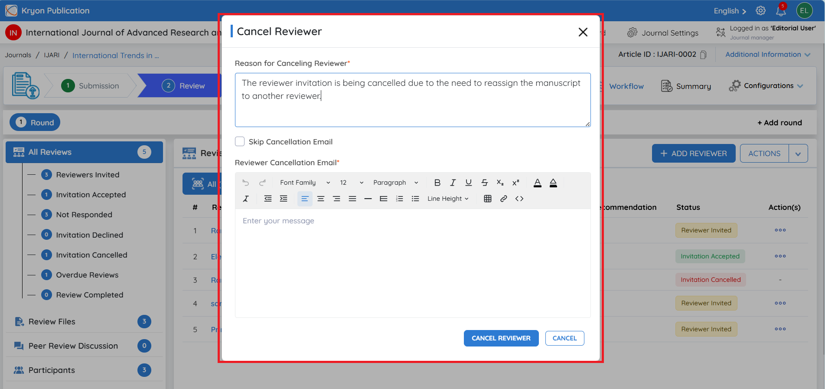Click into the cancellation email message body

click(x=413, y=263)
